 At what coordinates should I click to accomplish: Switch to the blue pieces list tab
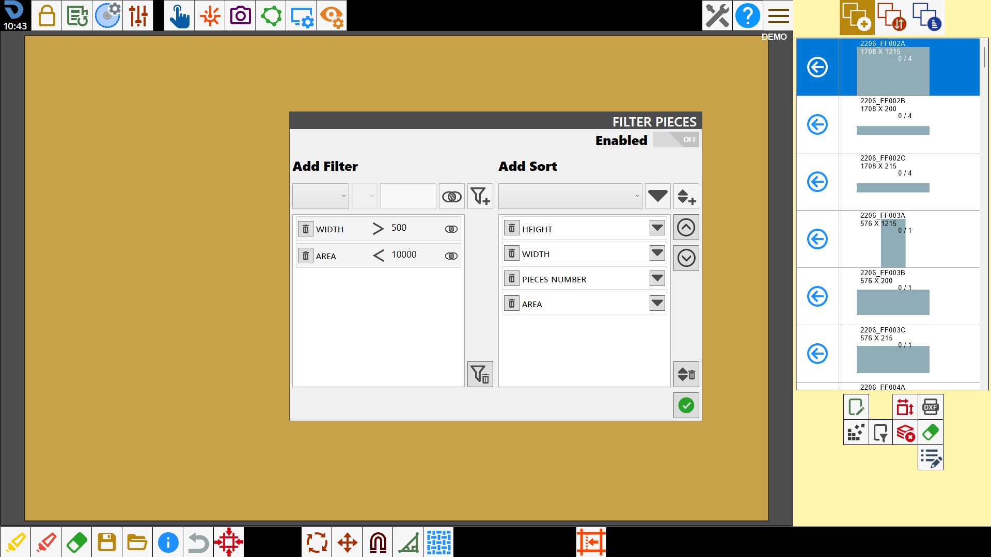tap(927, 18)
